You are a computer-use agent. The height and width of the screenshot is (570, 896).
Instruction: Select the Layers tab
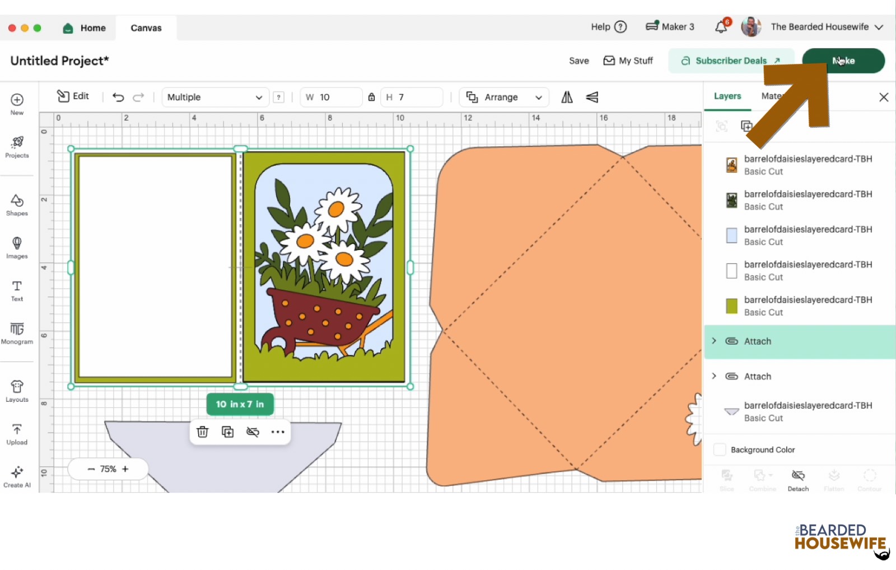[727, 96]
